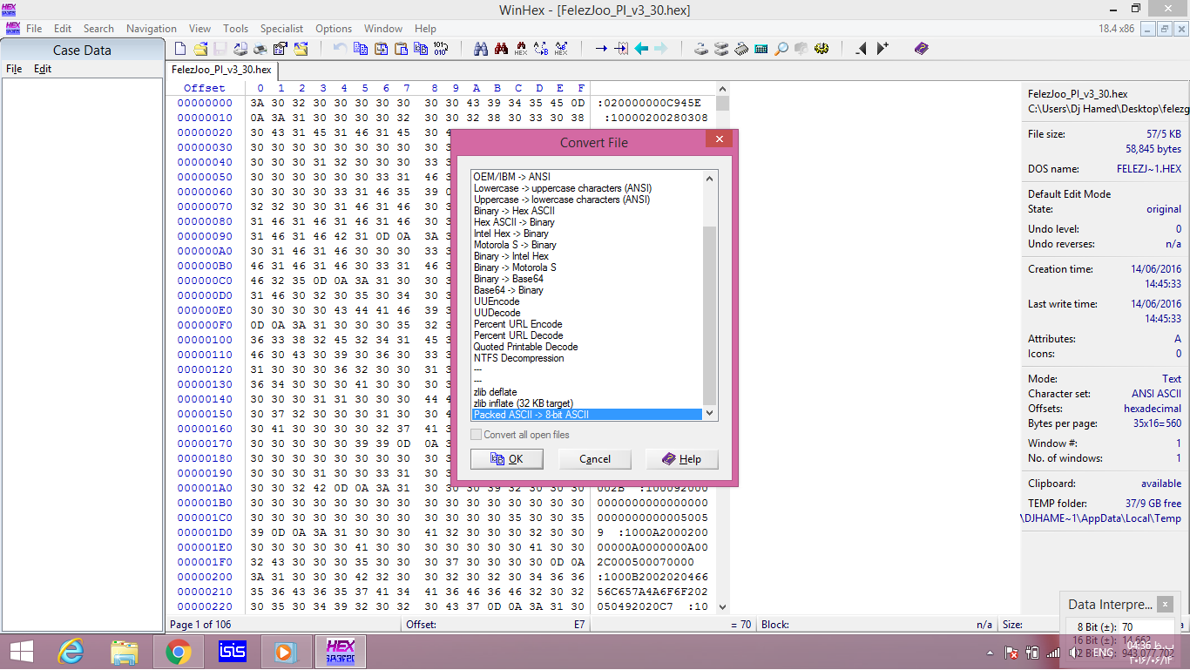Image resolution: width=1190 pixels, height=670 pixels.
Task: Open the Case Data Edit menu
Action: [x=43, y=69]
